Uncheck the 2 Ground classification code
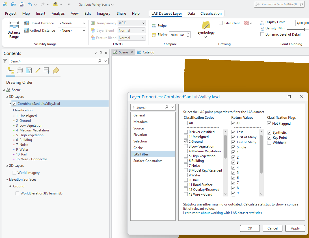 (x=186, y=142)
